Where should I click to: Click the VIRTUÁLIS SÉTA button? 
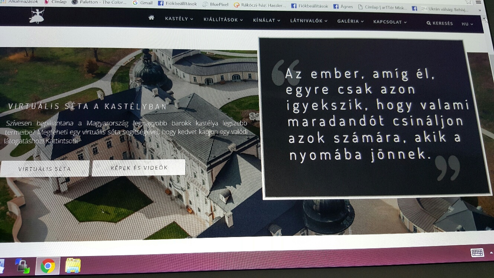[45, 169]
